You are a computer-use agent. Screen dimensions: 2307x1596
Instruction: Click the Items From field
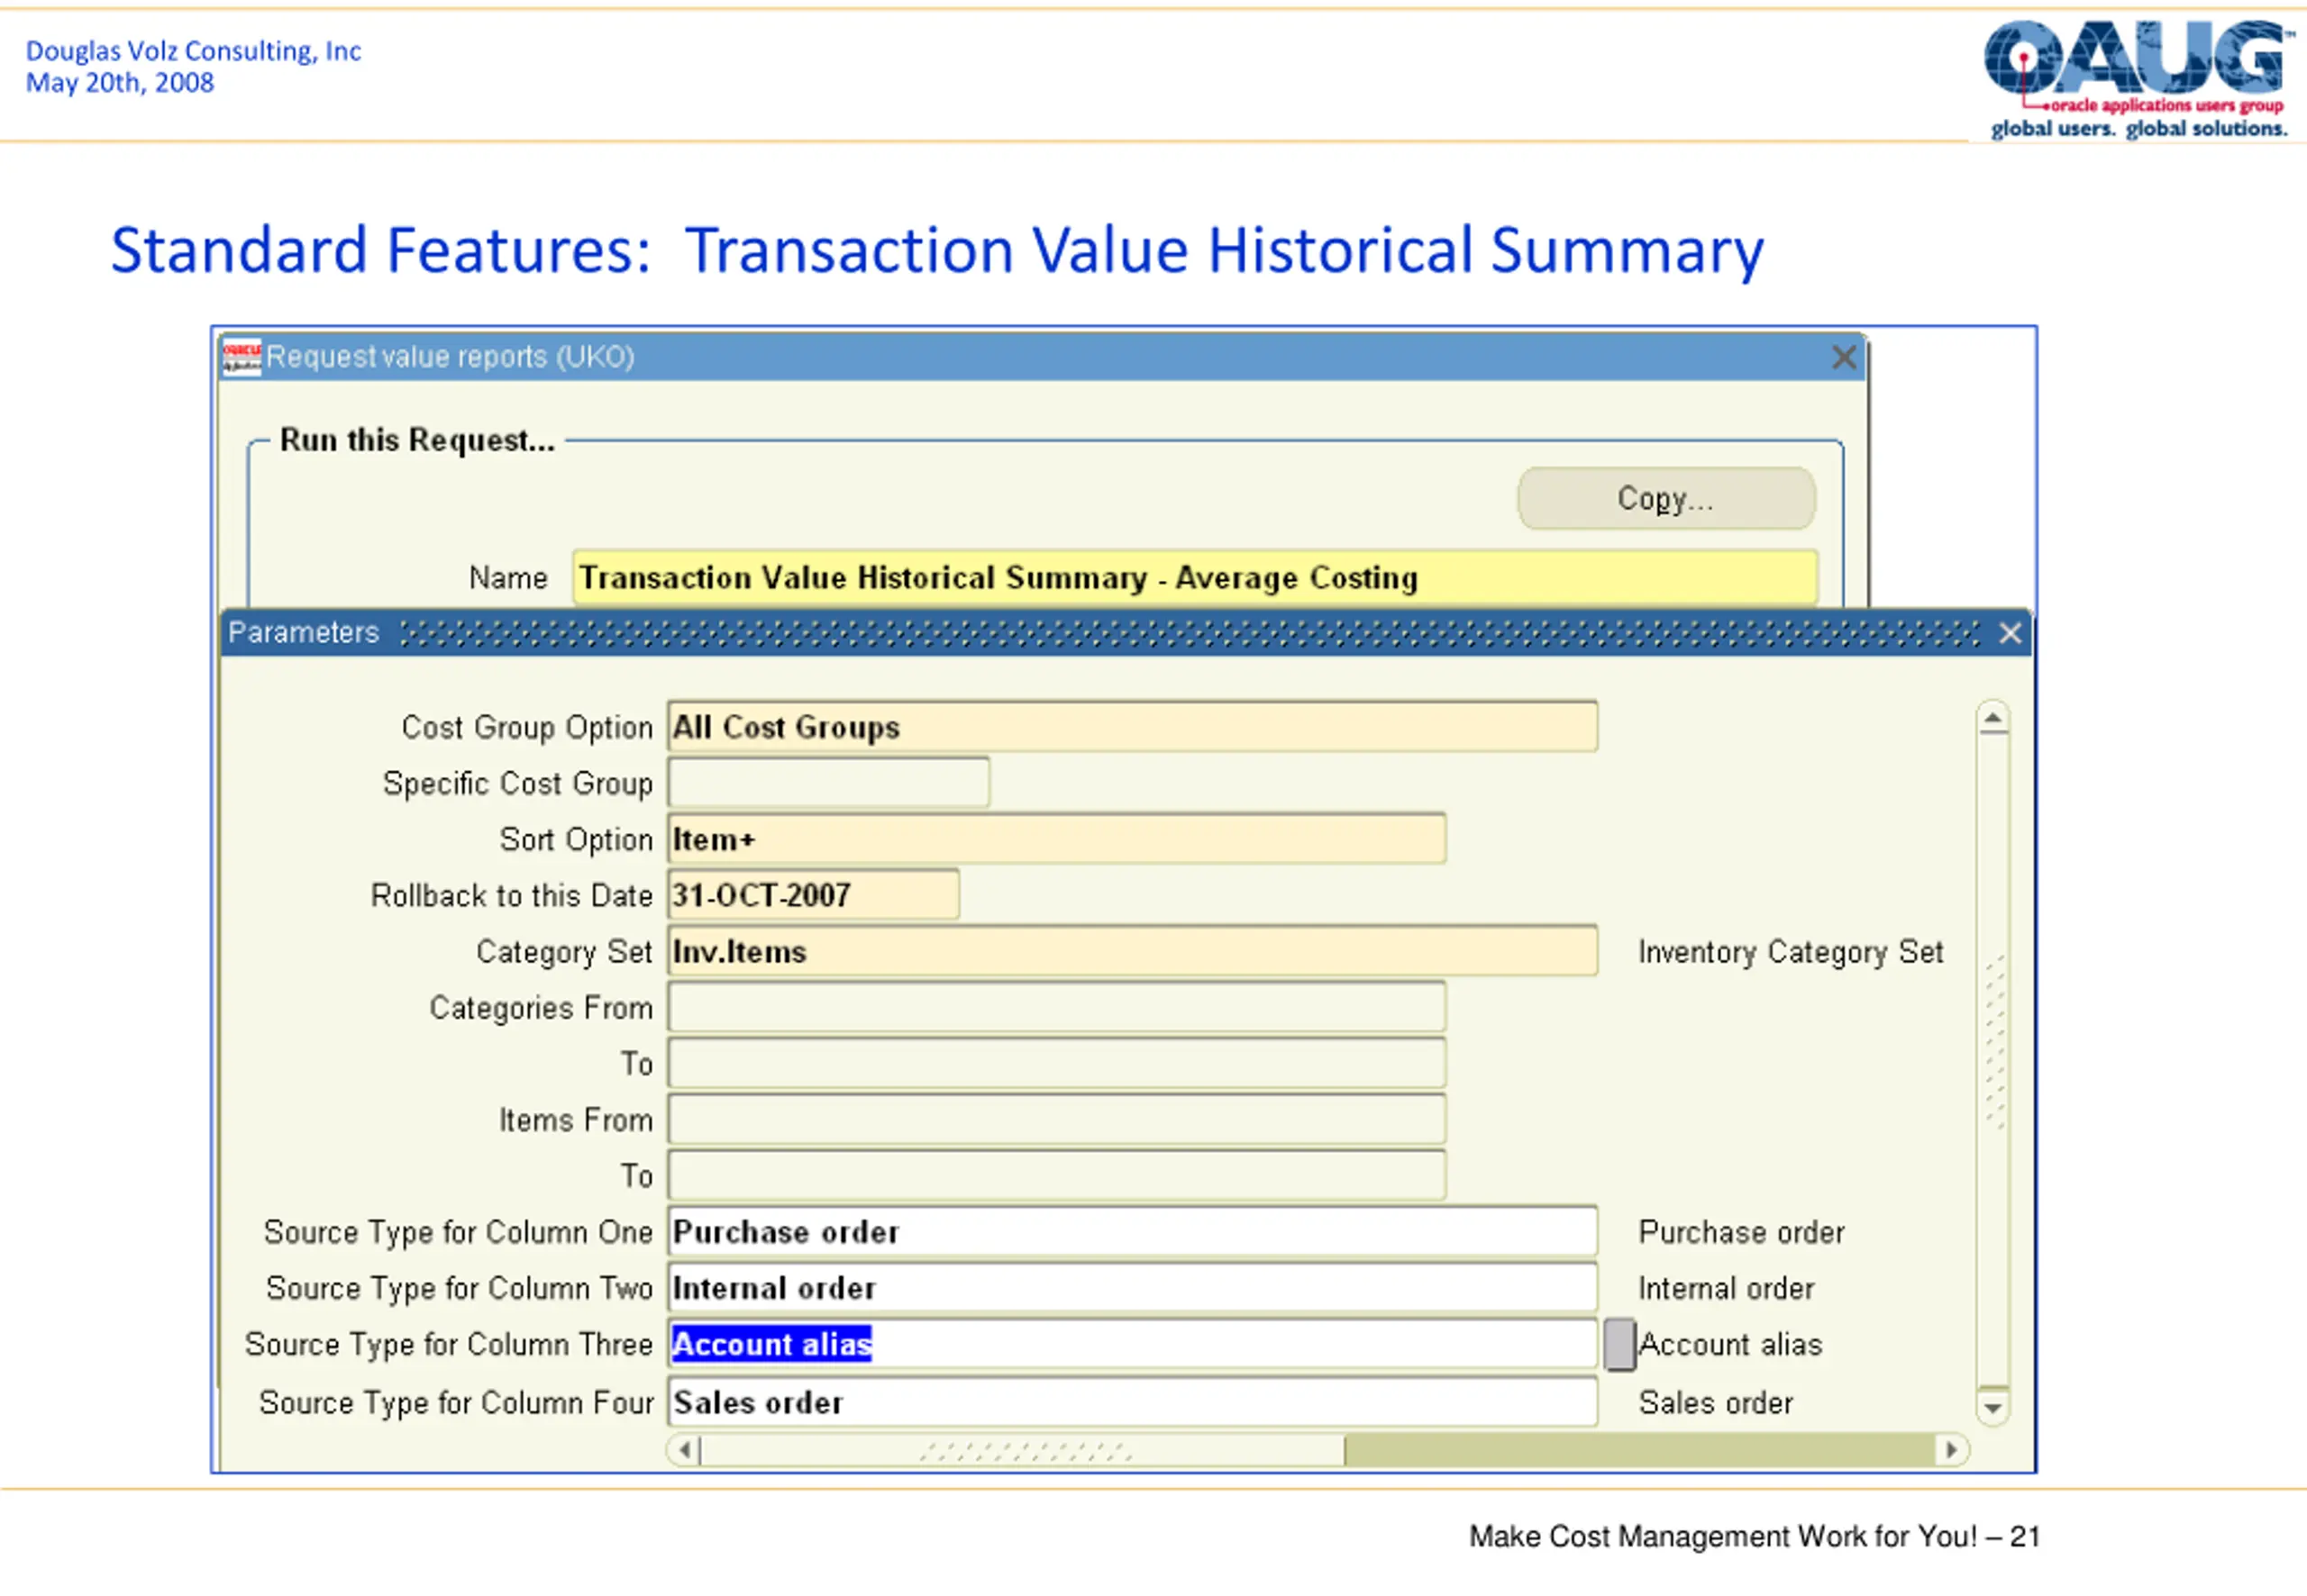1056,1120
